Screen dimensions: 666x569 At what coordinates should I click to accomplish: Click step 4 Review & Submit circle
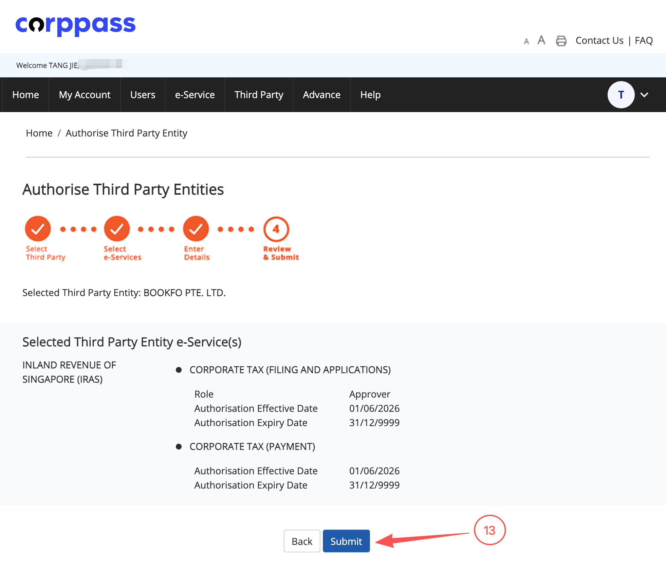coord(276,229)
